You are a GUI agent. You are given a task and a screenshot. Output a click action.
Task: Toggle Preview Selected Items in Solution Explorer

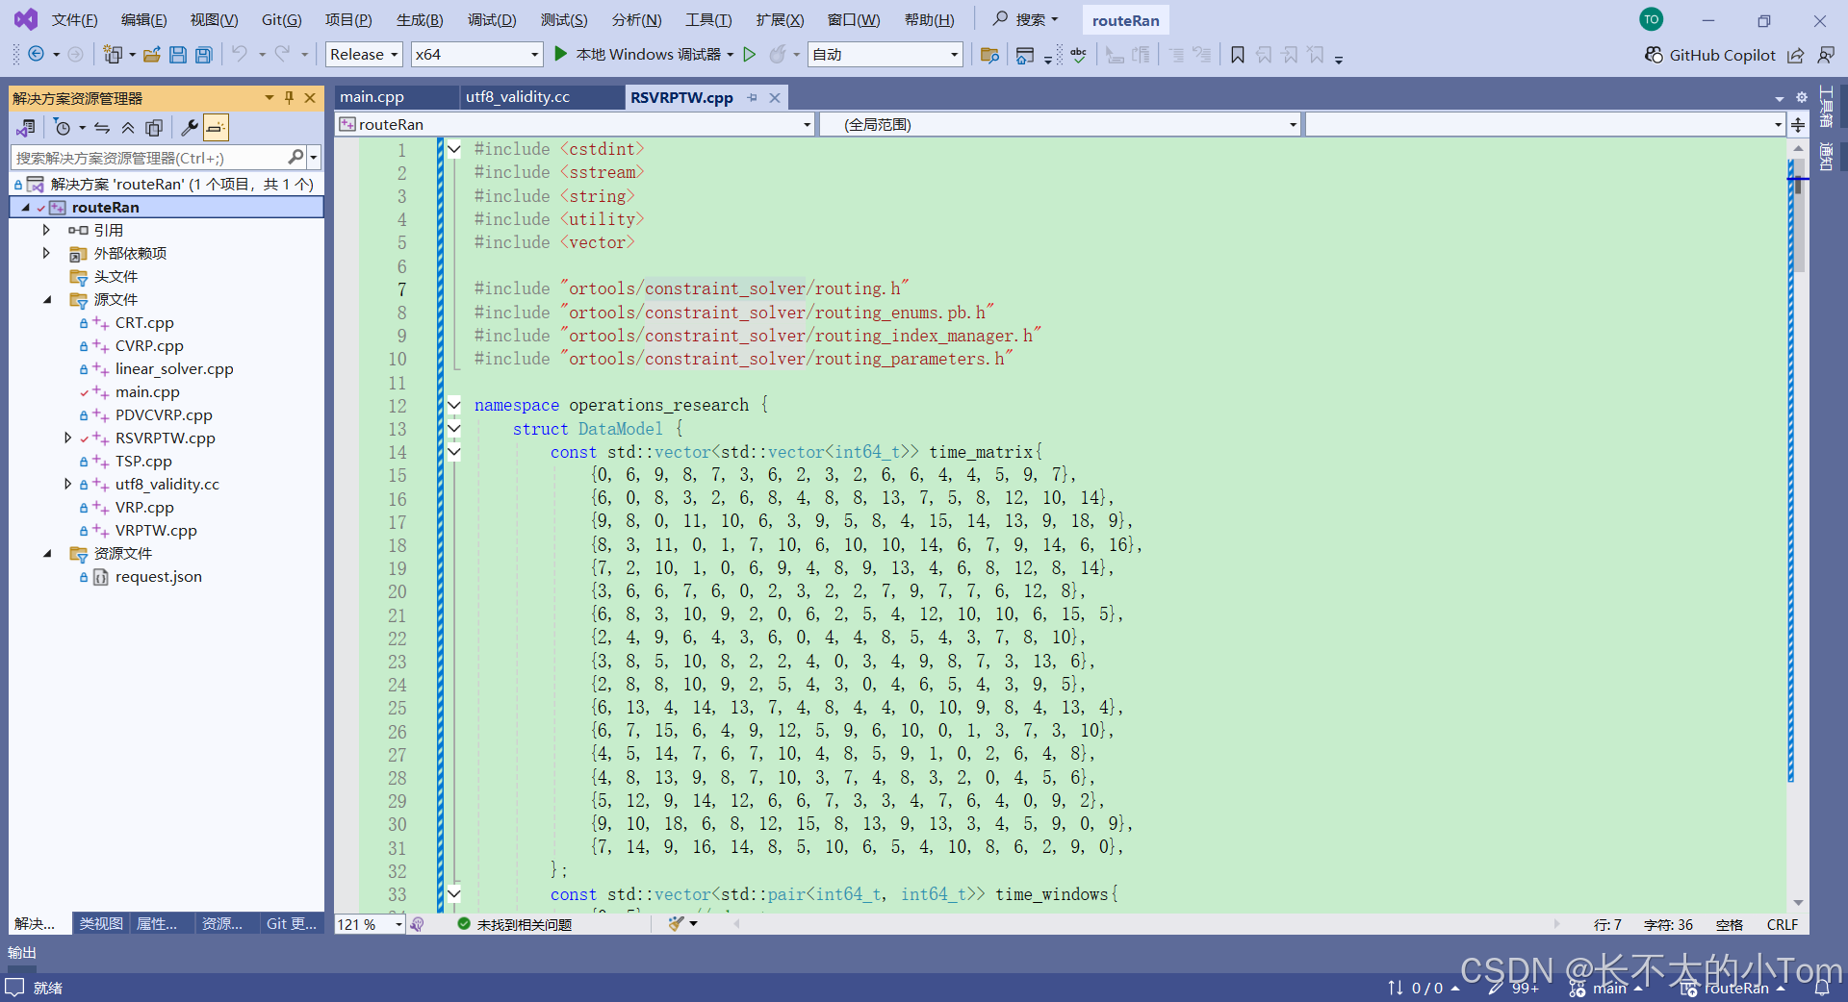point(216,127)
